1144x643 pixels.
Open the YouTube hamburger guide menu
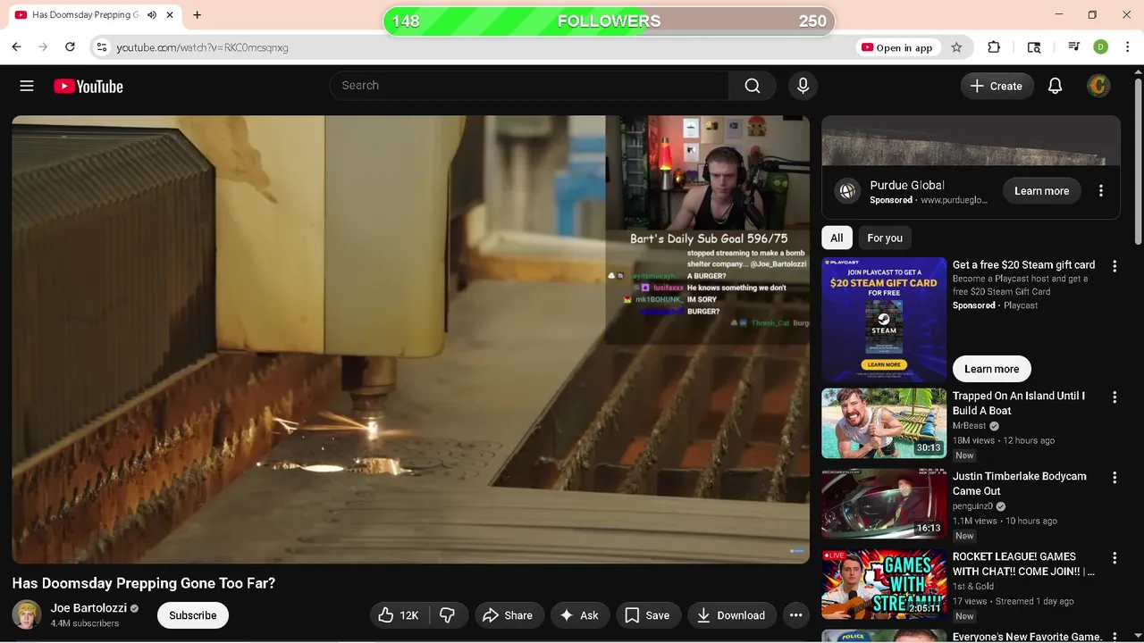click(27, 86)
